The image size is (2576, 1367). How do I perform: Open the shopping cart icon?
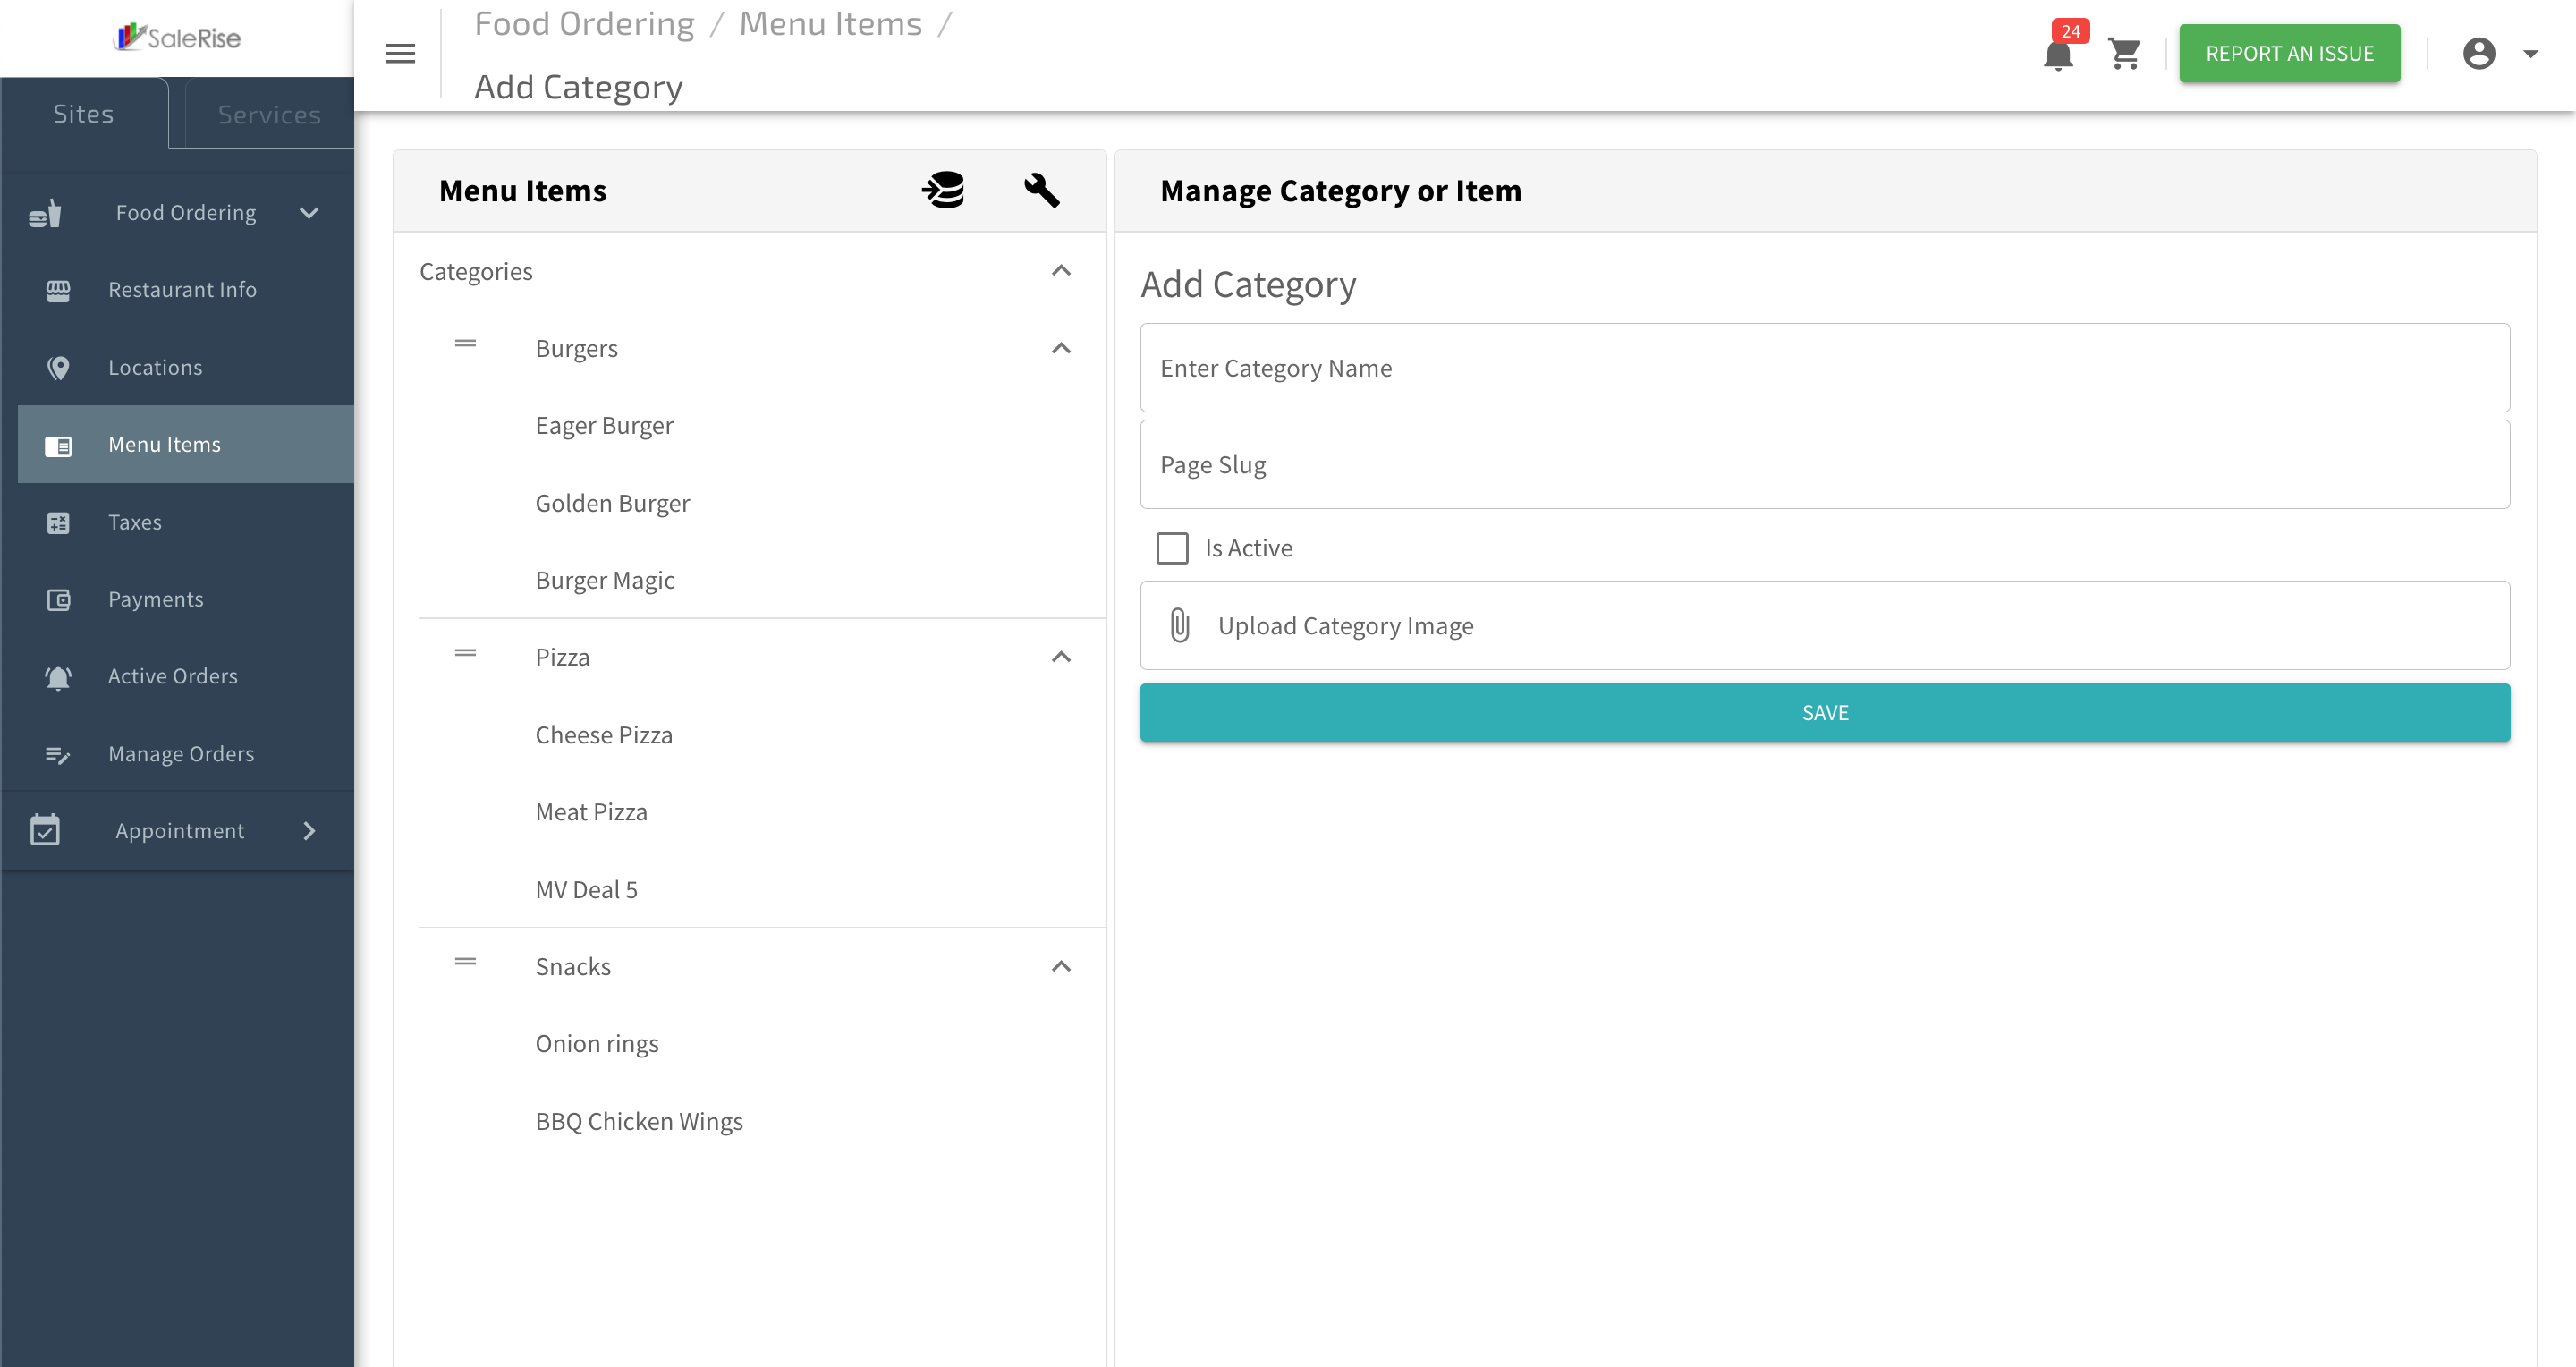2124,54
